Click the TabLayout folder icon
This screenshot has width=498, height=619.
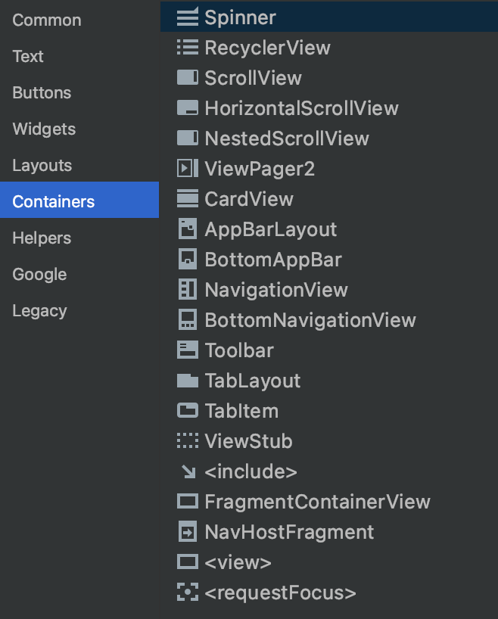188,381
